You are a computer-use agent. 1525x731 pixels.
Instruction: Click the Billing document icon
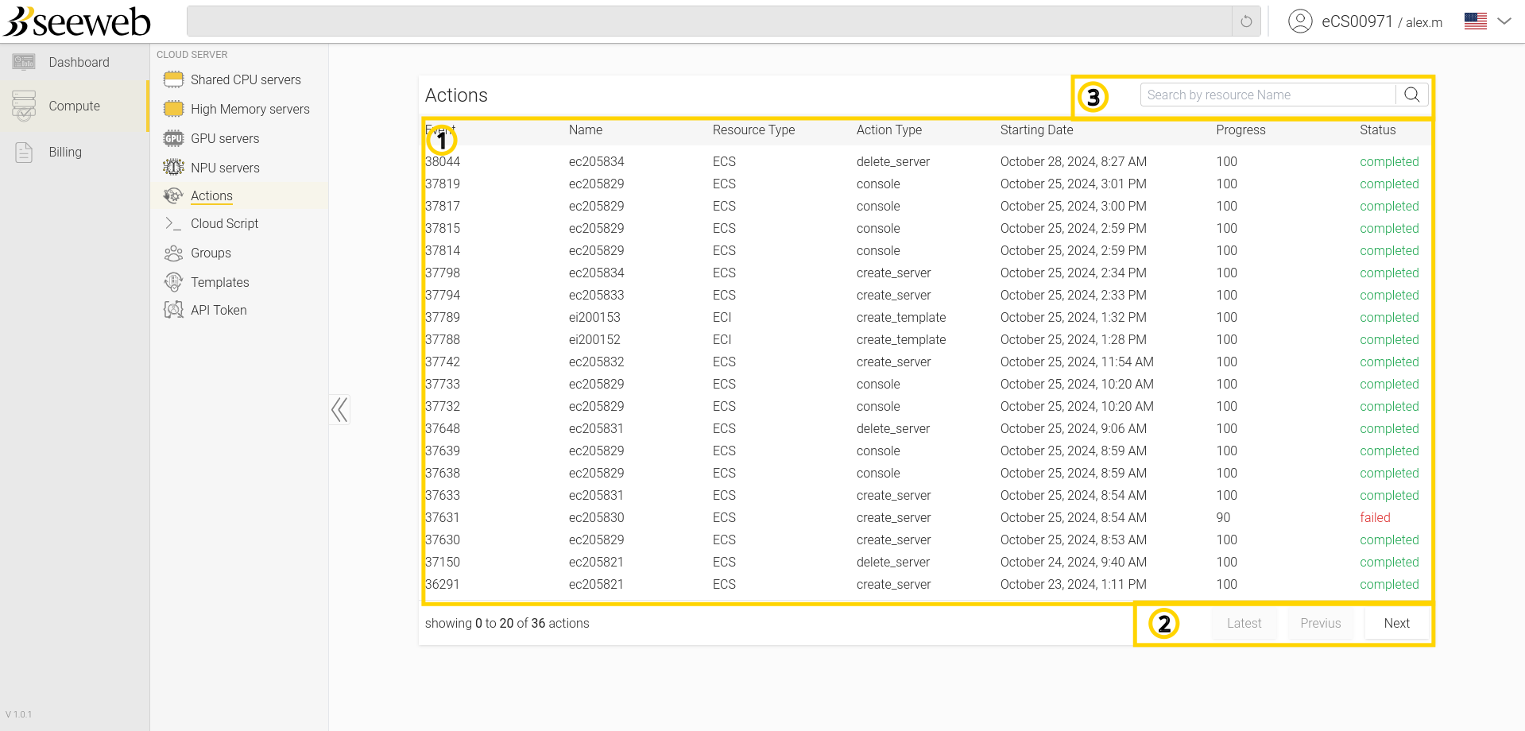point(24,152)
